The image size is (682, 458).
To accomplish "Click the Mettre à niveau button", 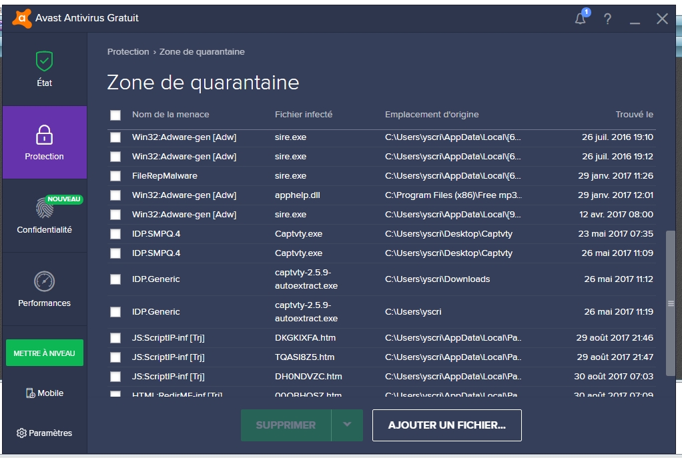I will (x=44, y=353).
